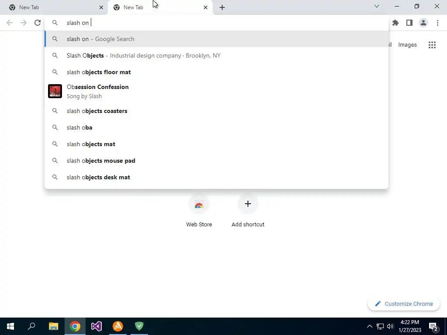Click the Customize Chrome button
Viewport: 447px width, 335px height.
(x=404, y=304)
